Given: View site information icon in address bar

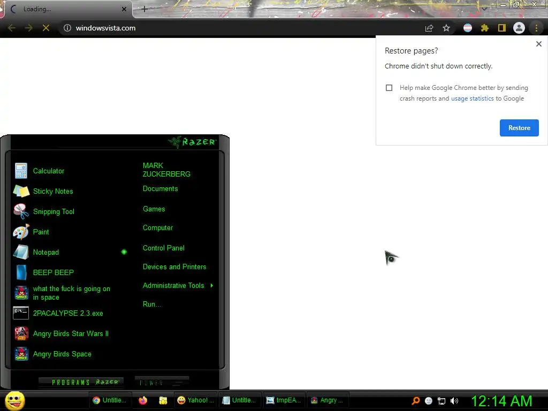Looking at the screenshot, I should (67, 28).
